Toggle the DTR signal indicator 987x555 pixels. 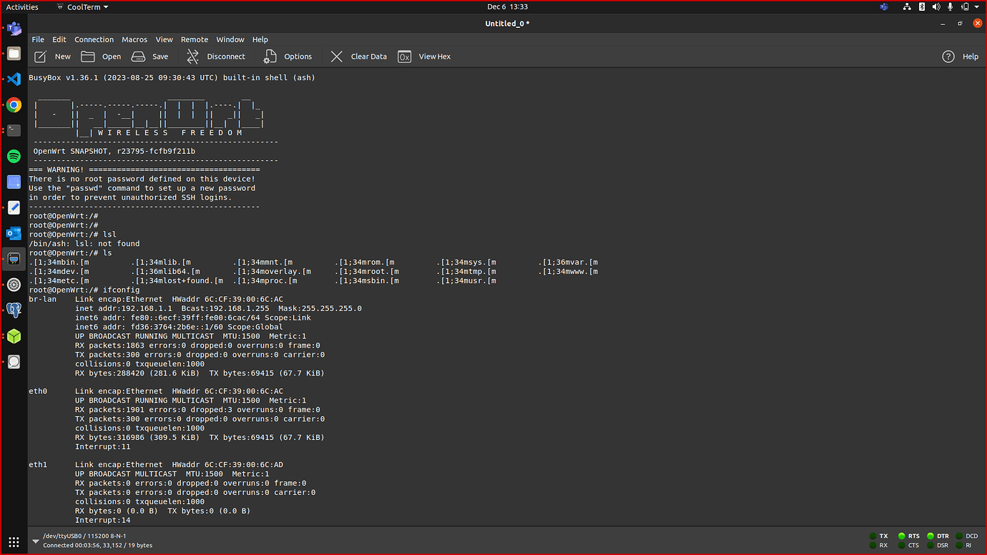click(930, 536)
